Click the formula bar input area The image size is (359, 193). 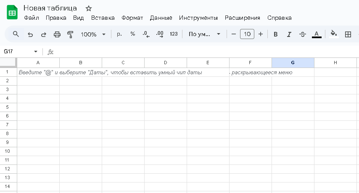click(206, 52)
